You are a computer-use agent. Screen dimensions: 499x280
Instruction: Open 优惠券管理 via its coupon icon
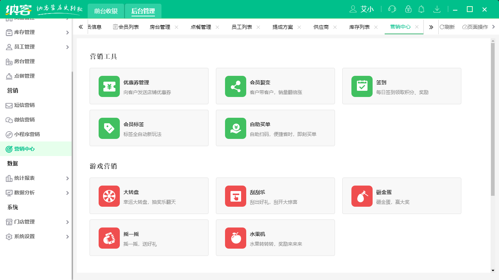(109, 86)
